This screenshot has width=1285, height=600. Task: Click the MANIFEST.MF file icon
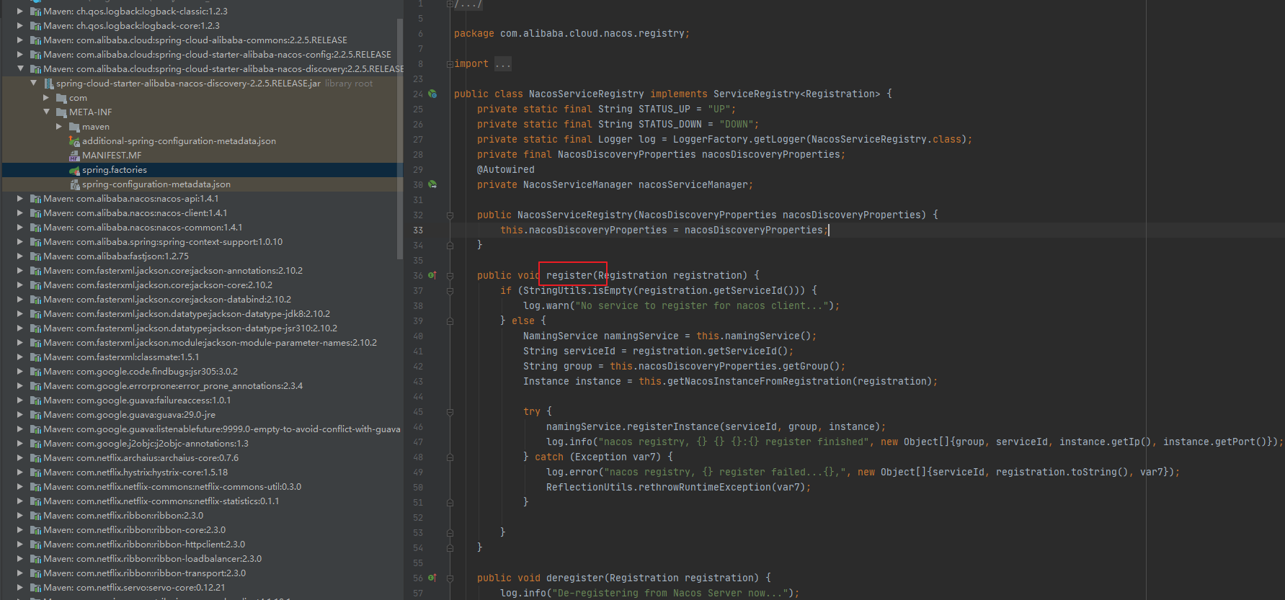tap(74, 156)
